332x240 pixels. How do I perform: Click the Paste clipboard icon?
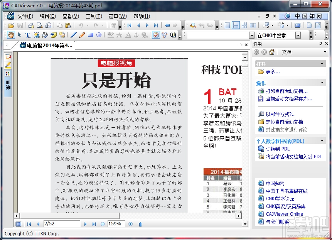[68, 25]
